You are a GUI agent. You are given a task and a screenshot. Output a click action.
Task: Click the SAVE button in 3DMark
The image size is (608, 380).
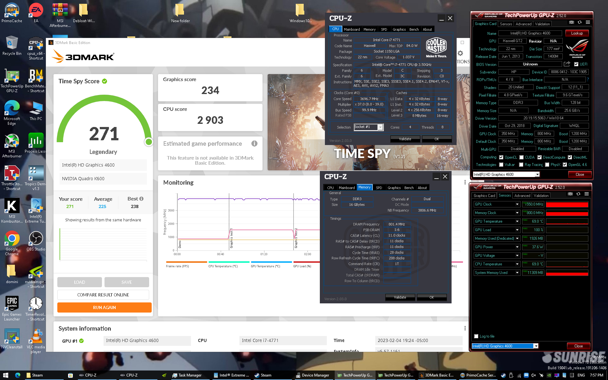(127, 282)
